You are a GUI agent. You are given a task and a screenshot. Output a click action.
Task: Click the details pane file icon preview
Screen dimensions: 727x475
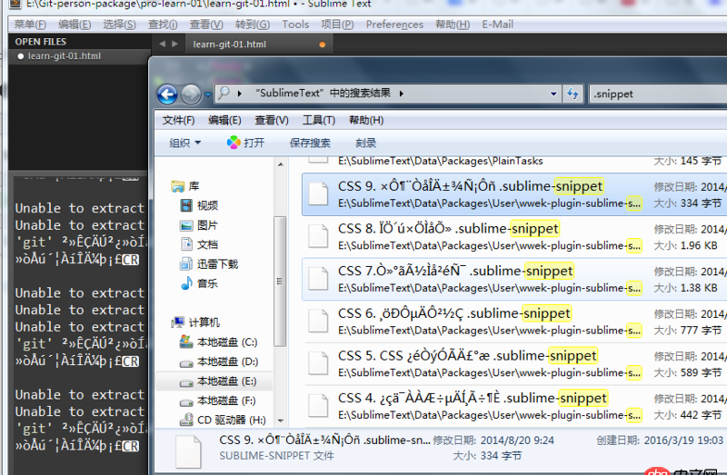188,451
